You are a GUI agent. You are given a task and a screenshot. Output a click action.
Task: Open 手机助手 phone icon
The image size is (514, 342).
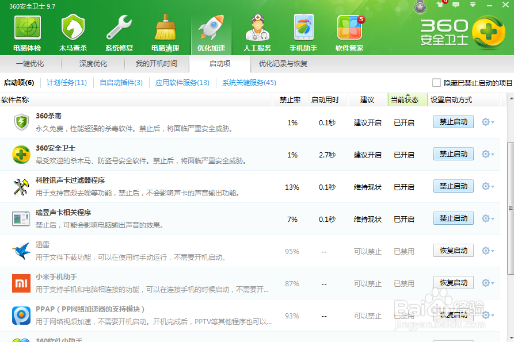click(303, 27)
